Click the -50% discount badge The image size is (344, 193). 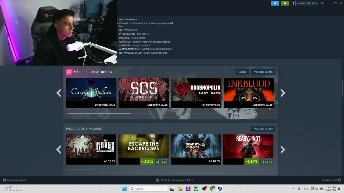pyautogui.click(x=252, y=161)
